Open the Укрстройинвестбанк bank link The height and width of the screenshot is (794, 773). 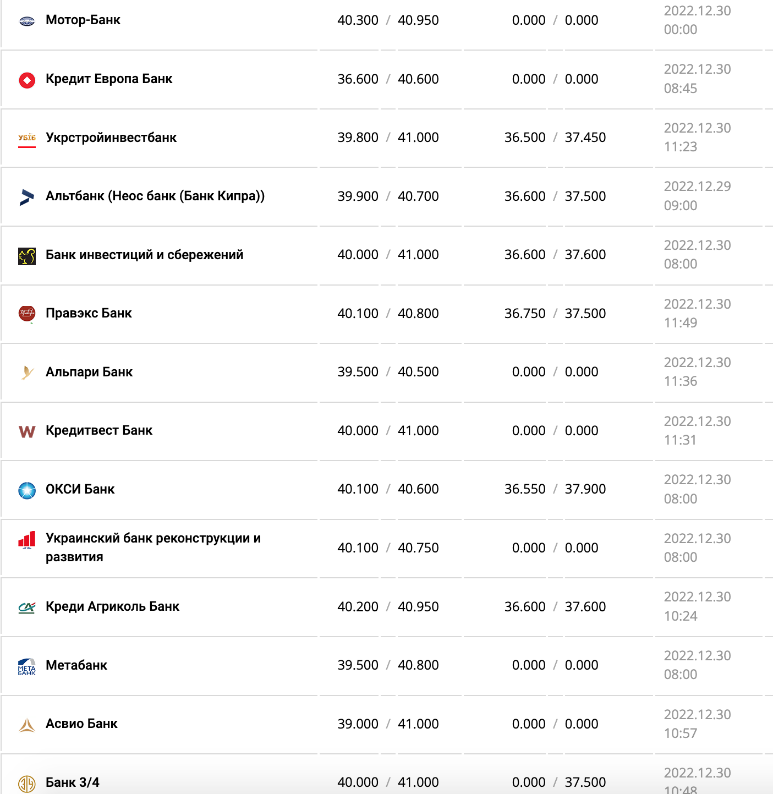[111, 138]
